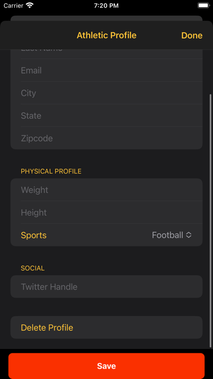Tap the red Save button
Viewport: 213px width, 379px height.
click(106, 366)
